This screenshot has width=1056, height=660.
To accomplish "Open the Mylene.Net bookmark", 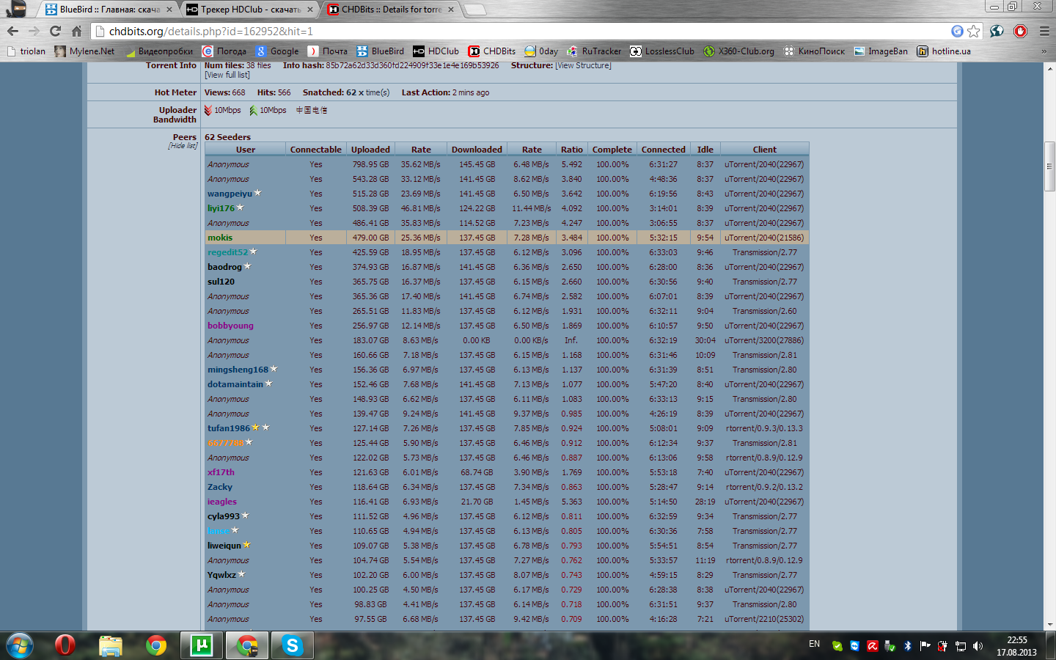I will point(85,51).
